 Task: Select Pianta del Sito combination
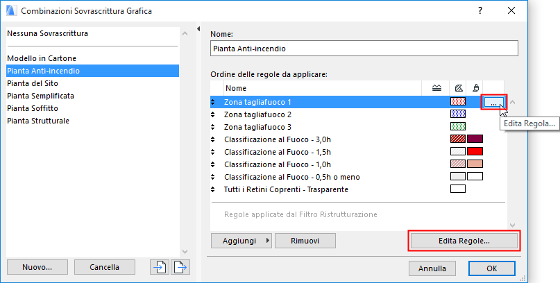pos(31,83)
